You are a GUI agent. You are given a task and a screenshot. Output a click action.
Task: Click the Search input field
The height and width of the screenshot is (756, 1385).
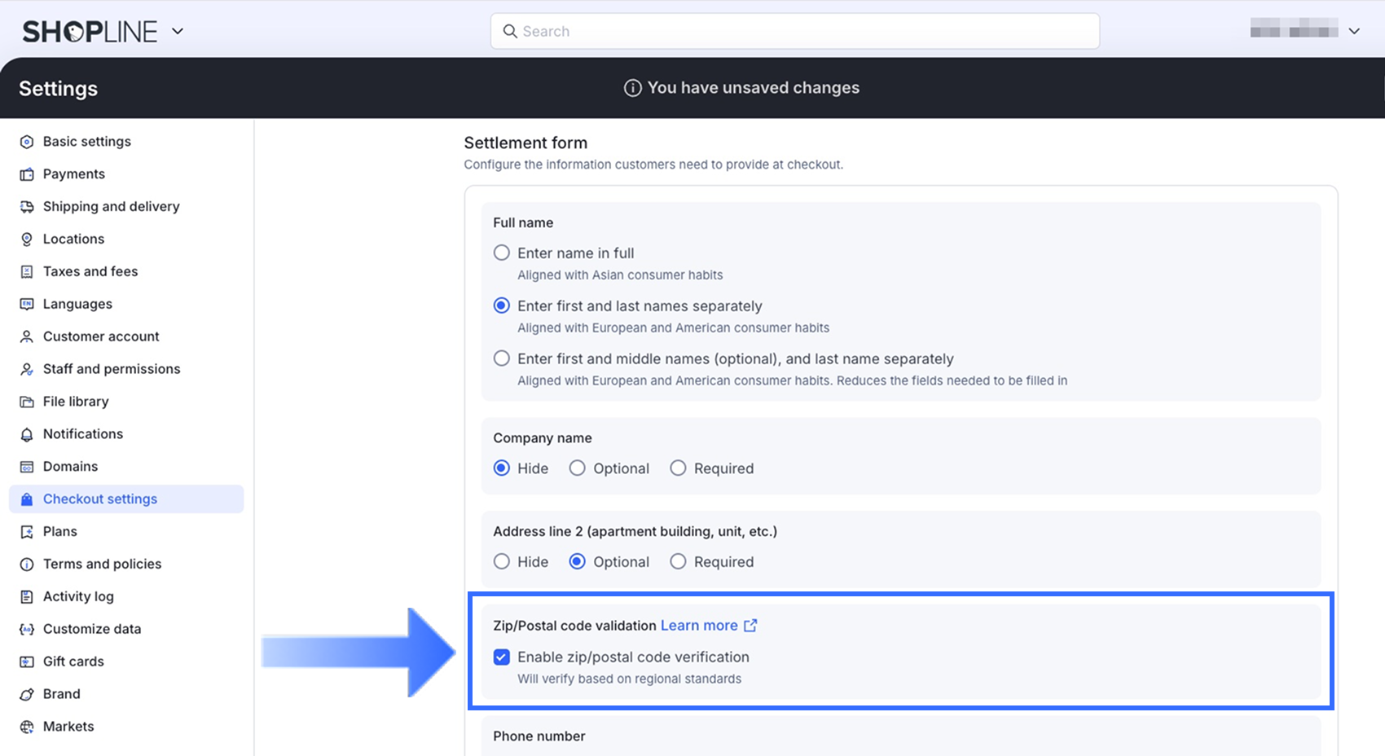(x=794, y=32)
